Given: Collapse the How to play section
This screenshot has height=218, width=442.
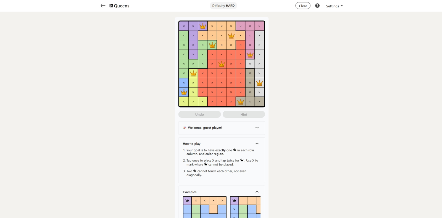Looking at the screenshot, I should (x=257, y=144).
